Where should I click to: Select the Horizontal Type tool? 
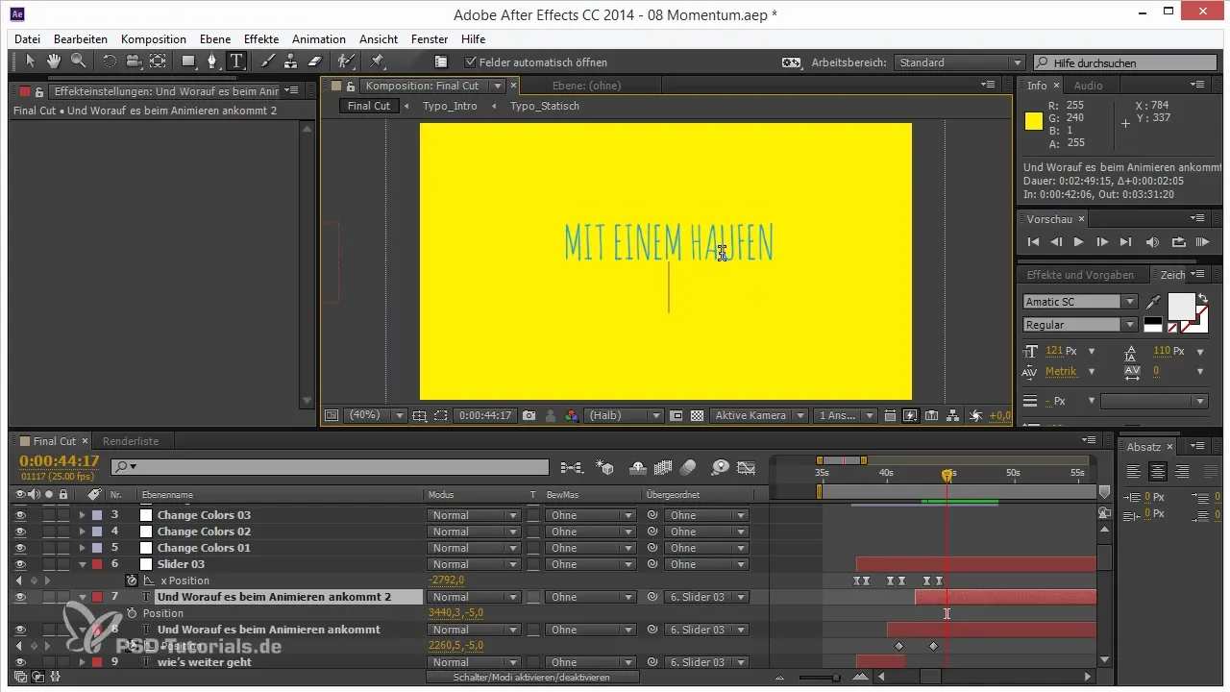236,62
